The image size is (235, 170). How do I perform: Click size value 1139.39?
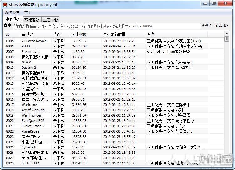[78, 52]
